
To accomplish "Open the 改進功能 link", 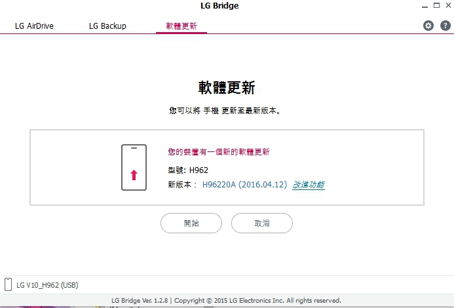I will pyautogui.click(x=309, y=185).
